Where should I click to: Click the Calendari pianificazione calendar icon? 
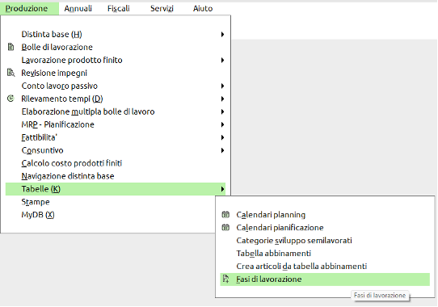click(x=225, y=227)
